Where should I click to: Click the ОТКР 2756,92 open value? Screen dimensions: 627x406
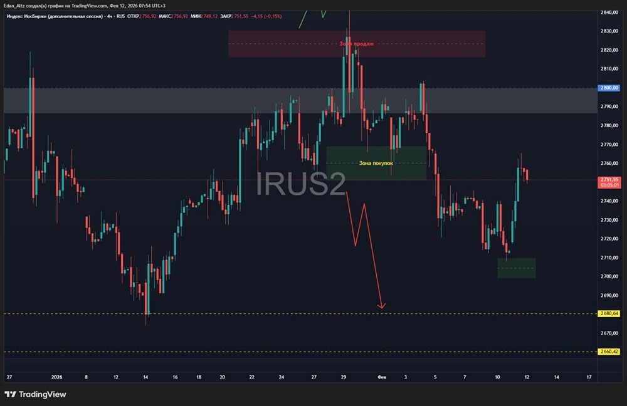click(142, 16)
